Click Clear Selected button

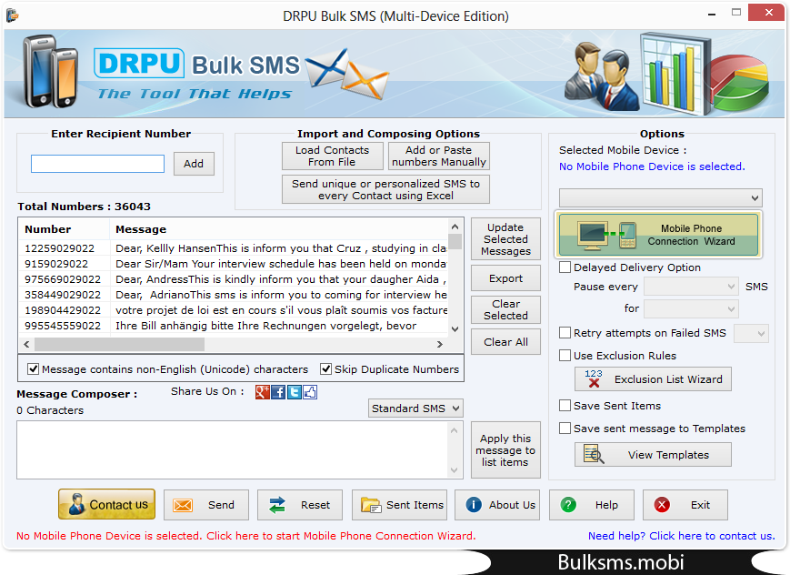[x=505, y=309]
